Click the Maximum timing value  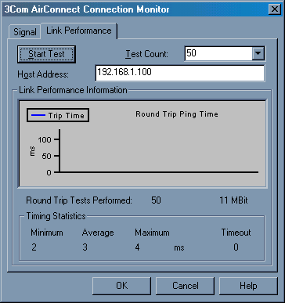tap(137, 247)
